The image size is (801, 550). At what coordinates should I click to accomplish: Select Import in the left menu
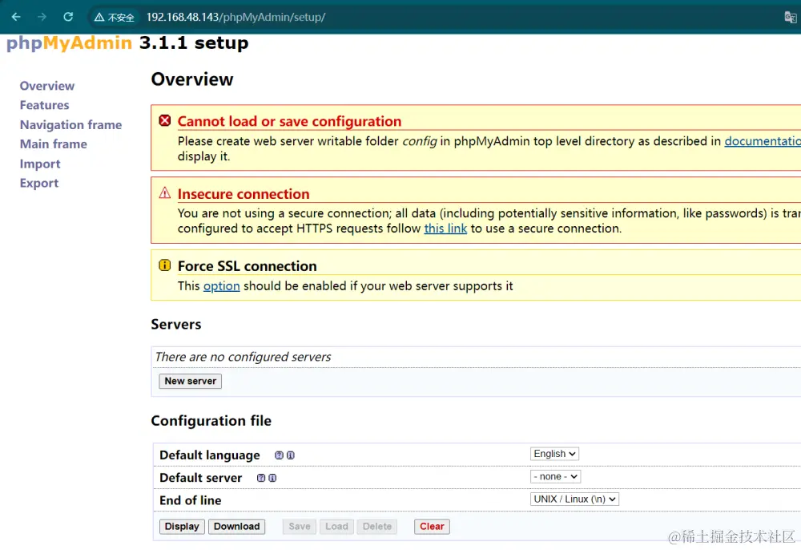tap(40, 164)
